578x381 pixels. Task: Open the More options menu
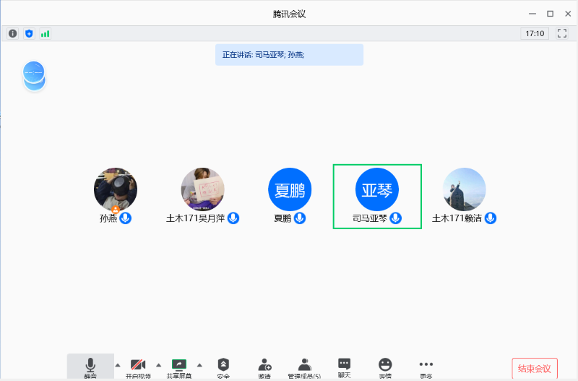tap(426, 367)
